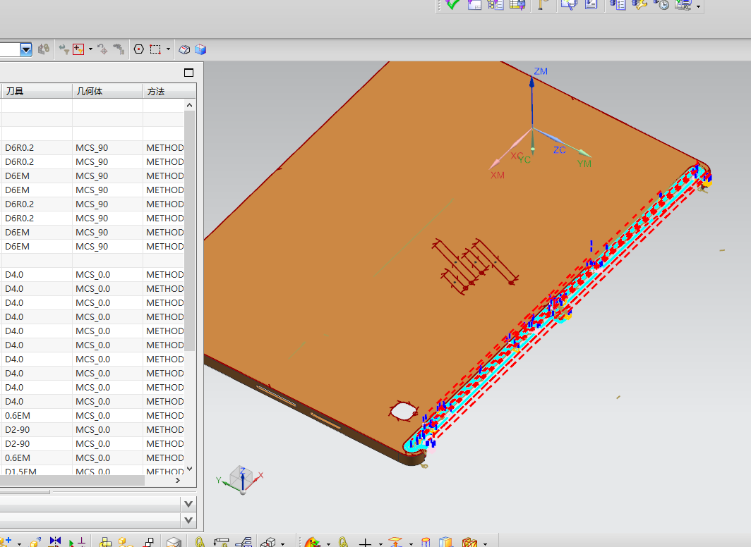Viewport: 751px width, 547px height.
Task: Click the wrench tool settings icon
Action: click(x=639, y=4)
